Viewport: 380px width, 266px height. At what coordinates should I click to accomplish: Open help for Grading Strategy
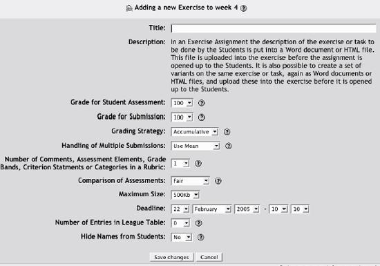(x=227, y=132)
